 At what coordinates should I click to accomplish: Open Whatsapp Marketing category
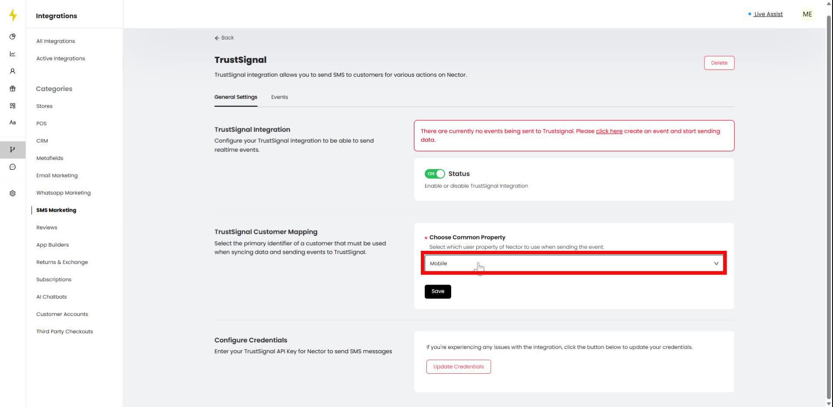coord(63,193)
